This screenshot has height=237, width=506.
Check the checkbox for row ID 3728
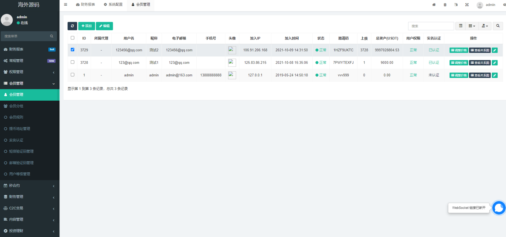pos(72,62)
